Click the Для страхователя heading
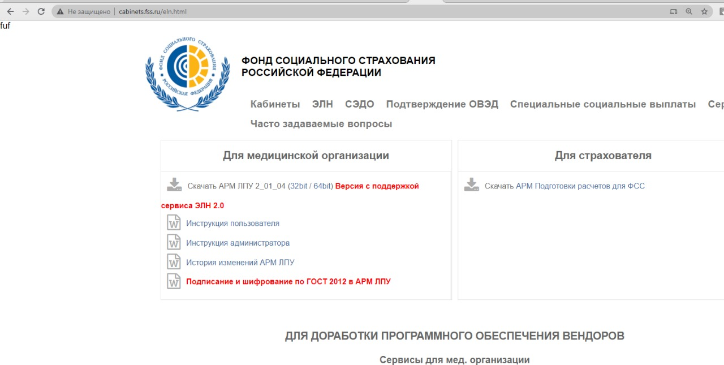Image resolution: width=724 pixels, height=365 pixels. click(x=603, y=156)
